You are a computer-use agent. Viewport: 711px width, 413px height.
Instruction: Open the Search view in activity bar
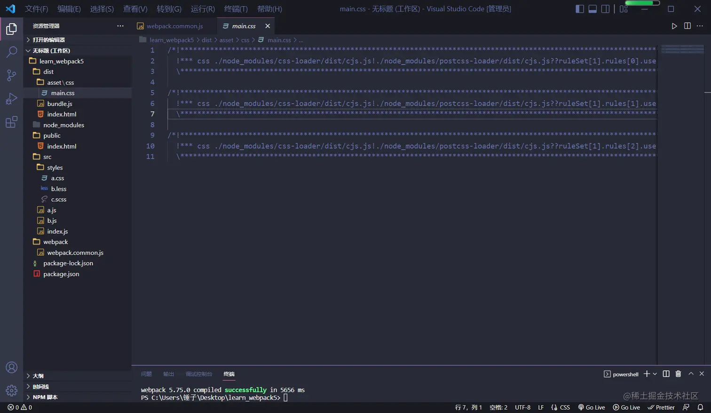(11, 52)
